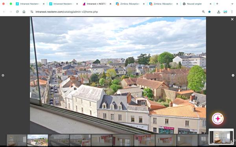Toggle the blue bookmark star
The image size is (236, 147).
point(209,12)
